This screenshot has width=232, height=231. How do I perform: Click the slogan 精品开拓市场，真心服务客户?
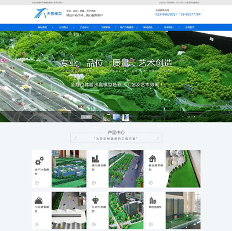click(x=85, y=15)
